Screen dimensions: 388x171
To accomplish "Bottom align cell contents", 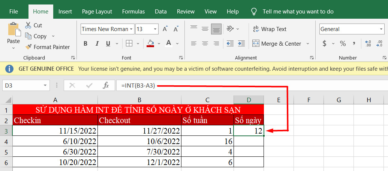I will click(216, 30).
